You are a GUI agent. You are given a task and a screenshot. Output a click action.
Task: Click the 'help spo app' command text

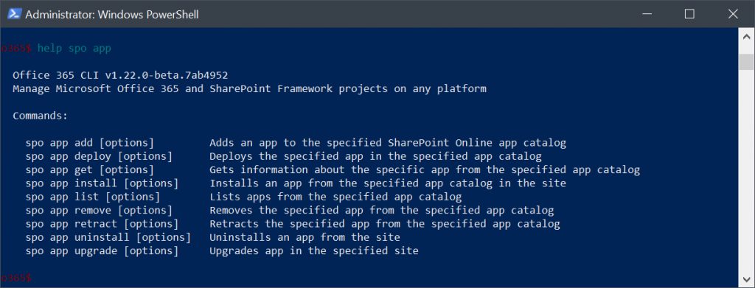74,49
